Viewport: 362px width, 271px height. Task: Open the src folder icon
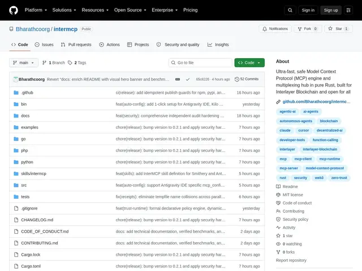[16, 185]
